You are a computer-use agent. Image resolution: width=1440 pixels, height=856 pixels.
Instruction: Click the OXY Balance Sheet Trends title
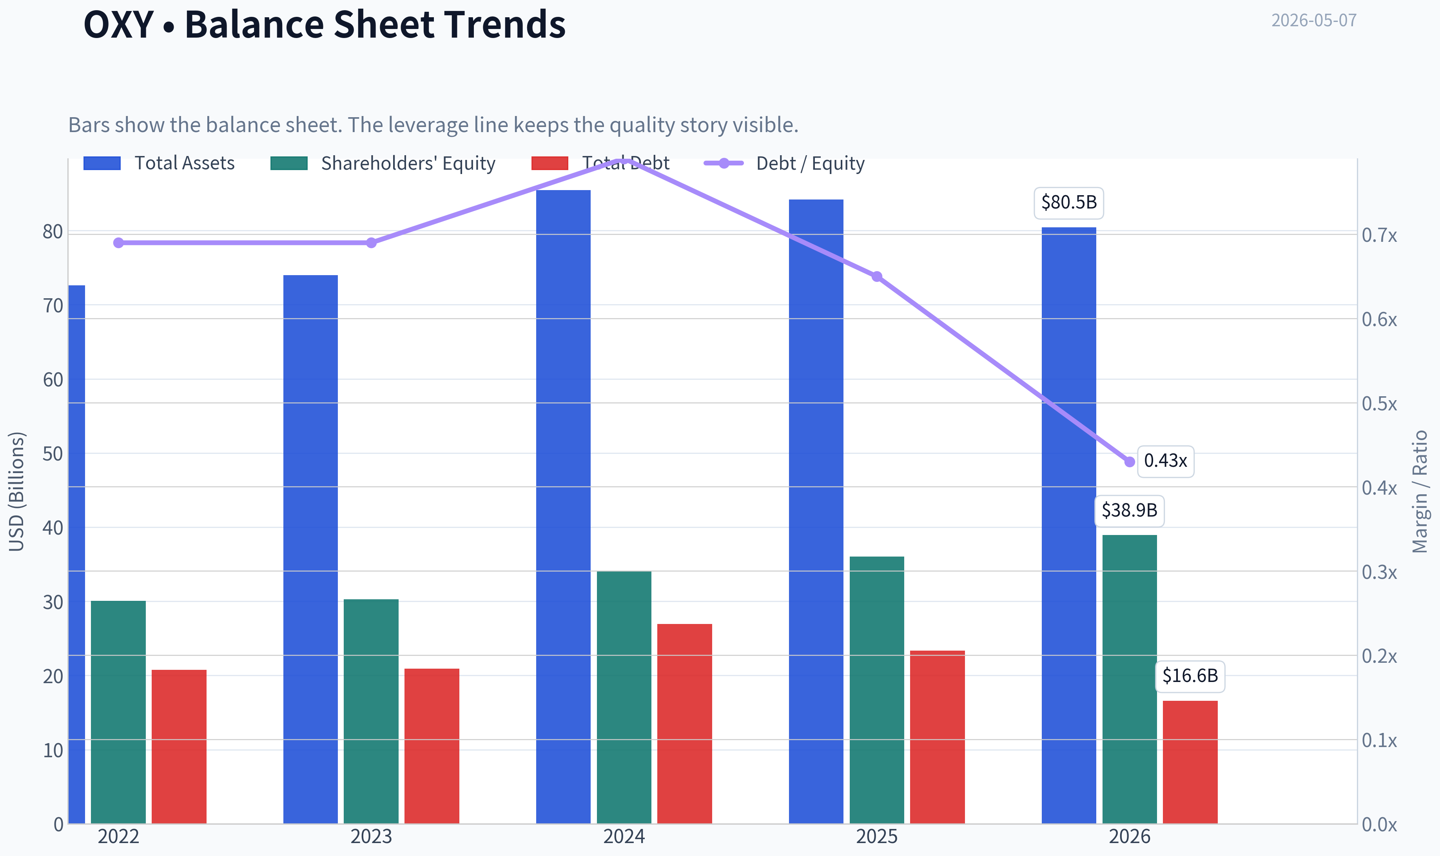tap(325, 24)
